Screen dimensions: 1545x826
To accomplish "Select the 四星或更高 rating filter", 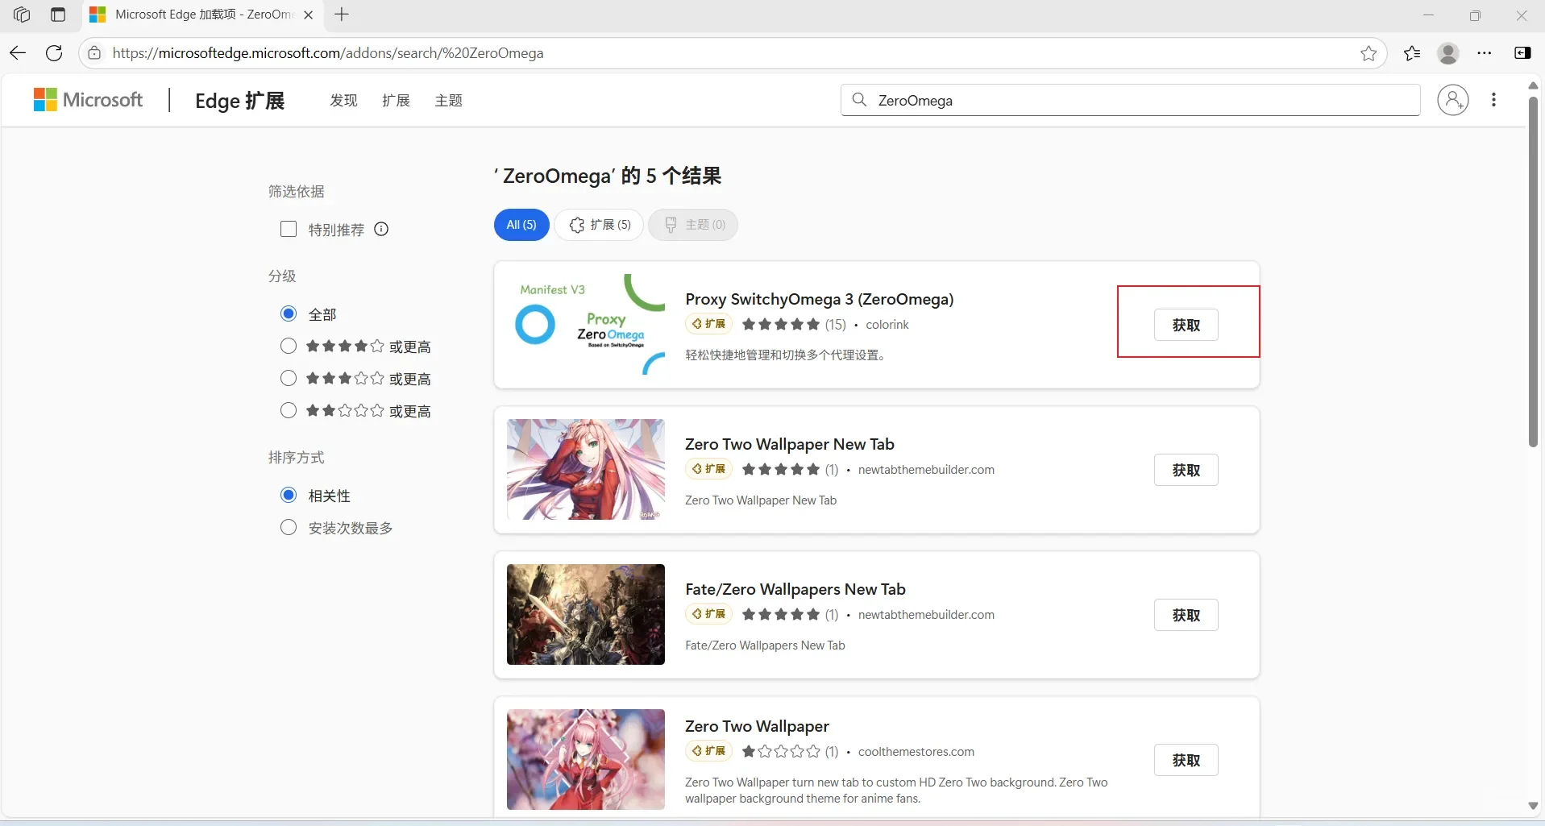I will pos(288,346).
